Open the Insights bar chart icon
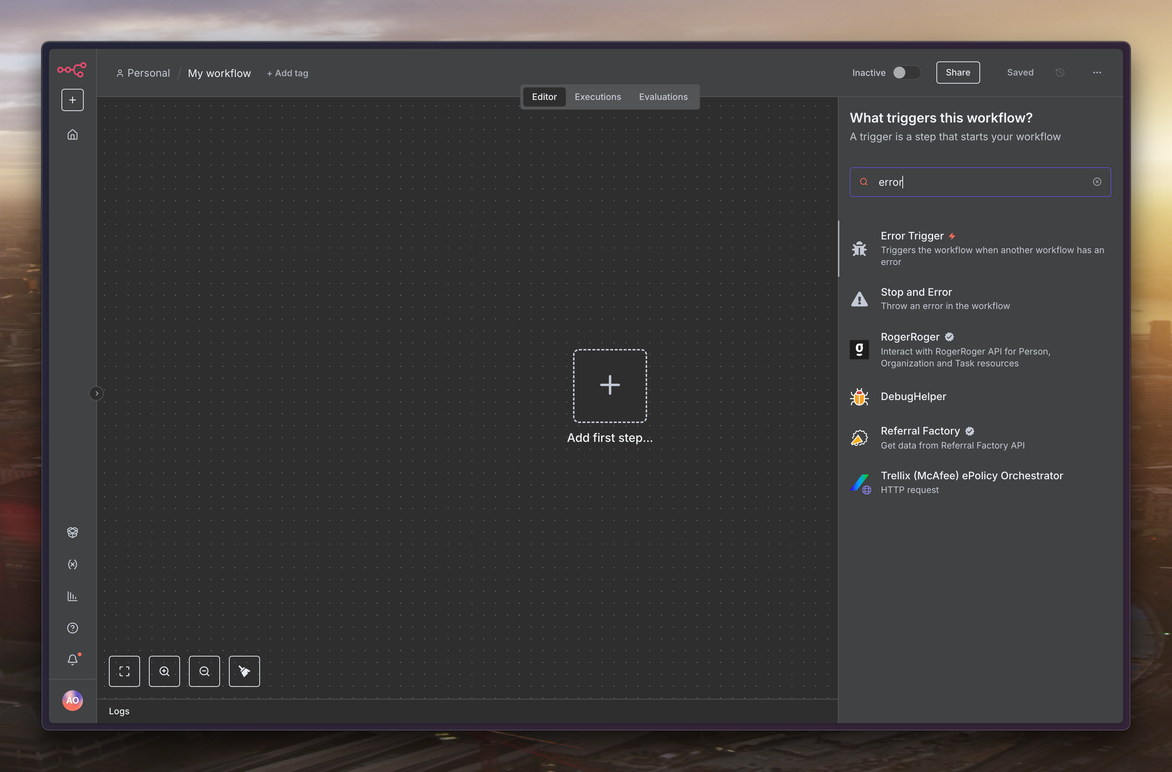 click(x=73, y=596)
